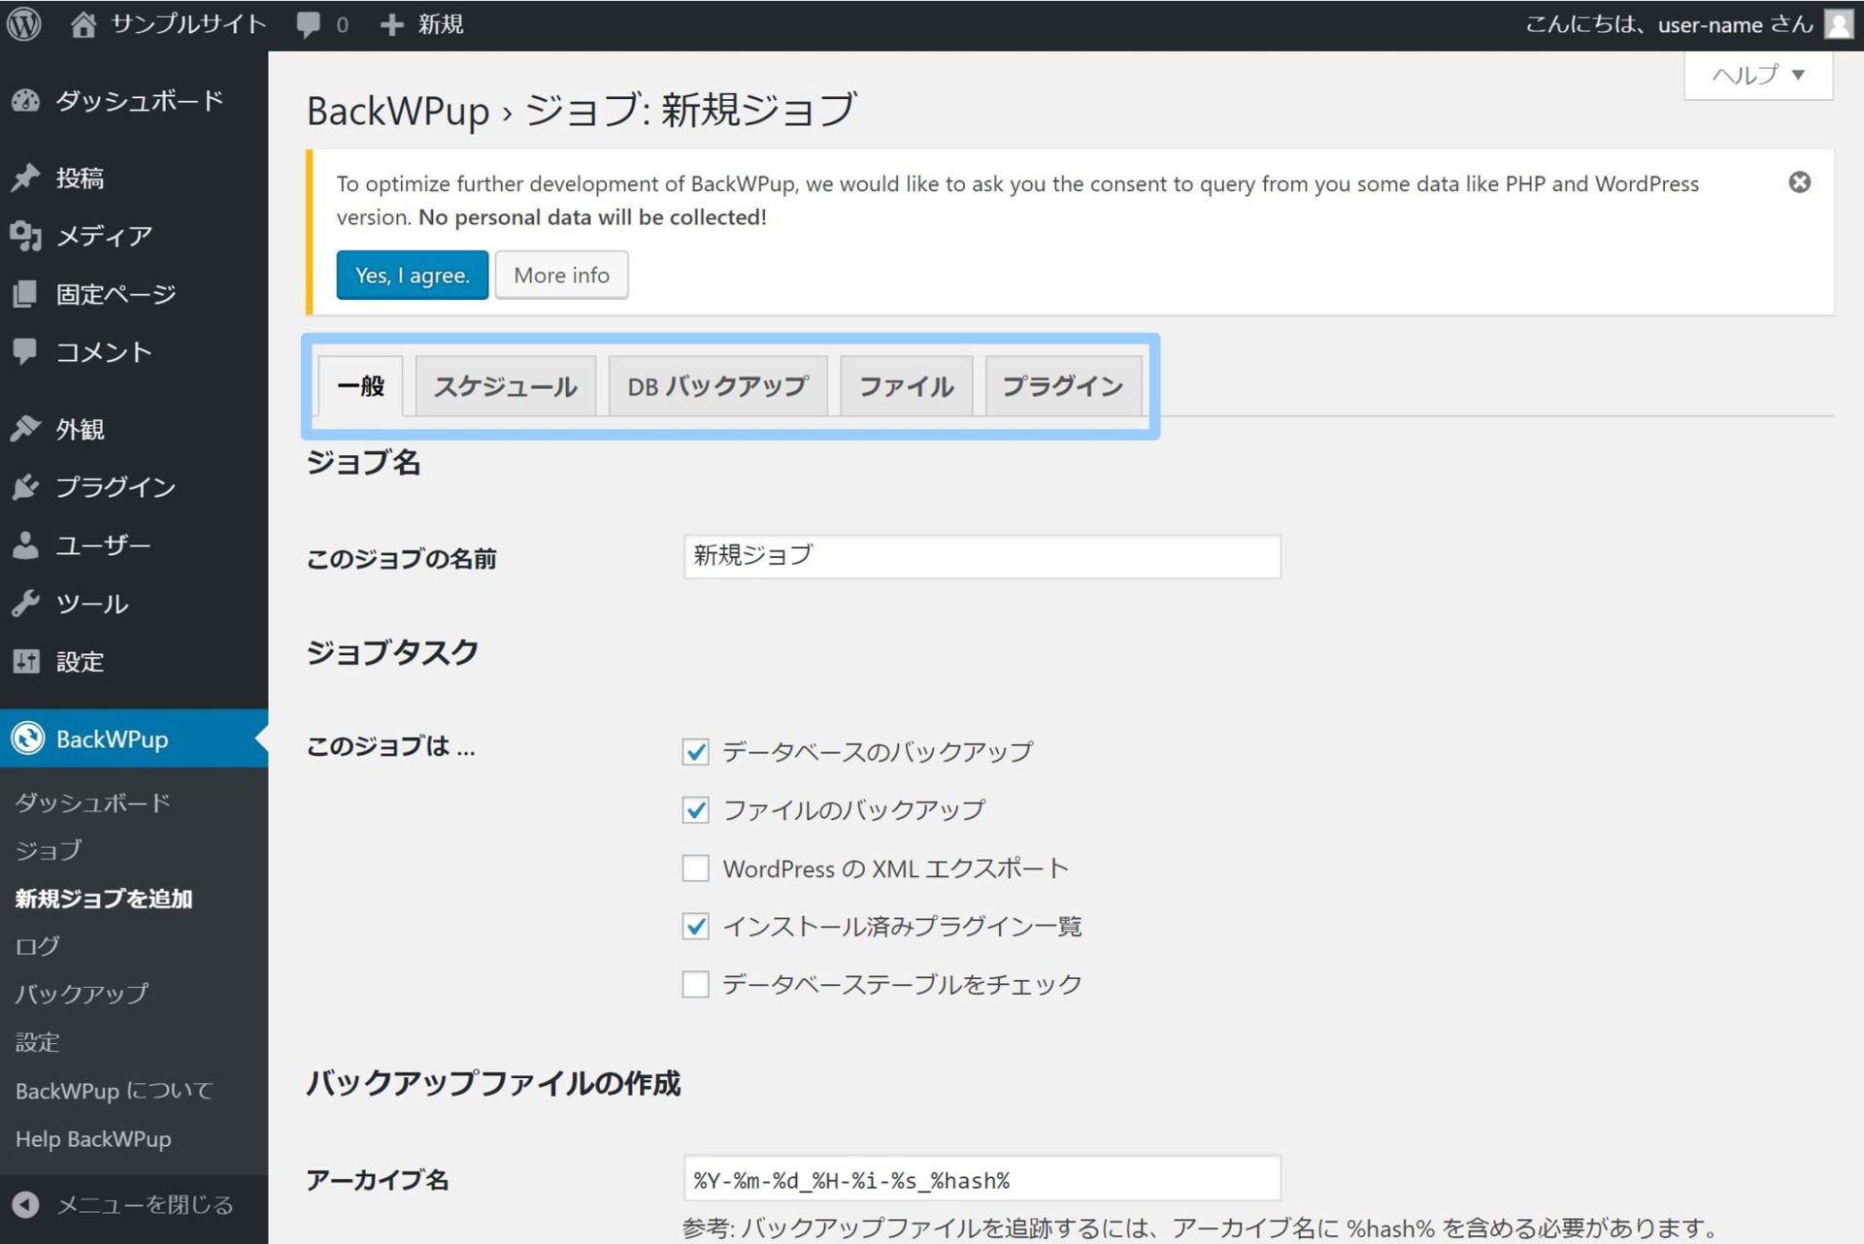Collapse the menu via メニューを閉じる

(x=142, y=1204)
